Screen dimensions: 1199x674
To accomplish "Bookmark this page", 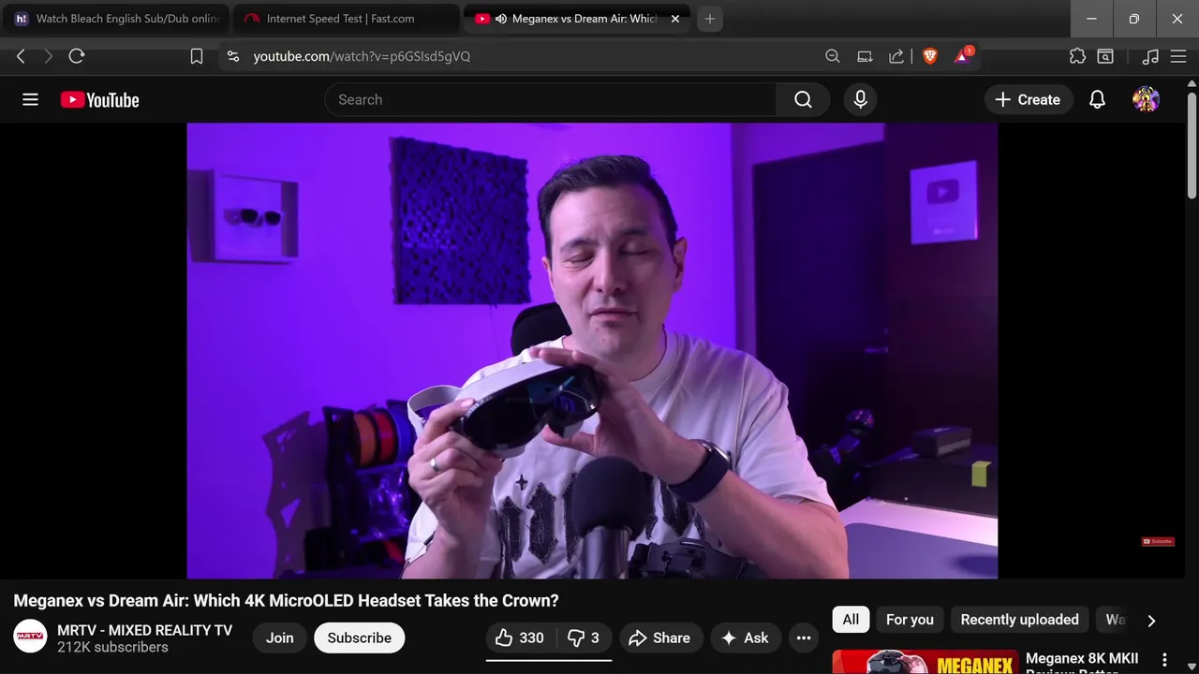I will coord(197,56).
